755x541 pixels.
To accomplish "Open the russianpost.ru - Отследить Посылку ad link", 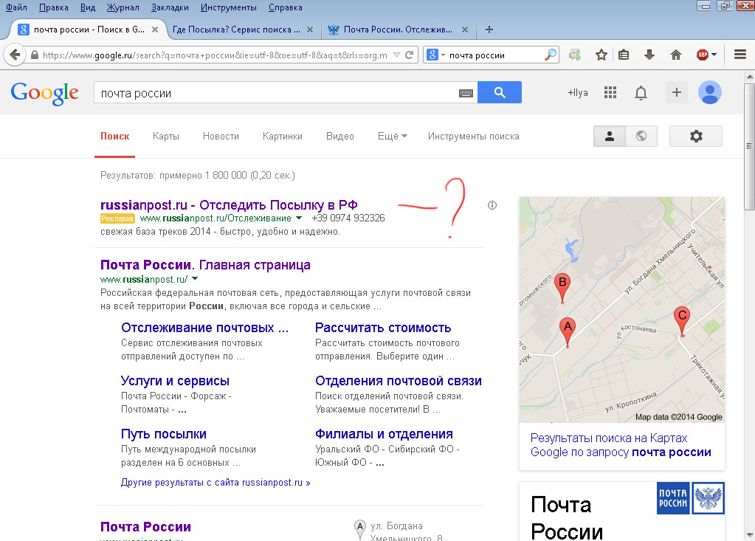I will tap(229, 205).
